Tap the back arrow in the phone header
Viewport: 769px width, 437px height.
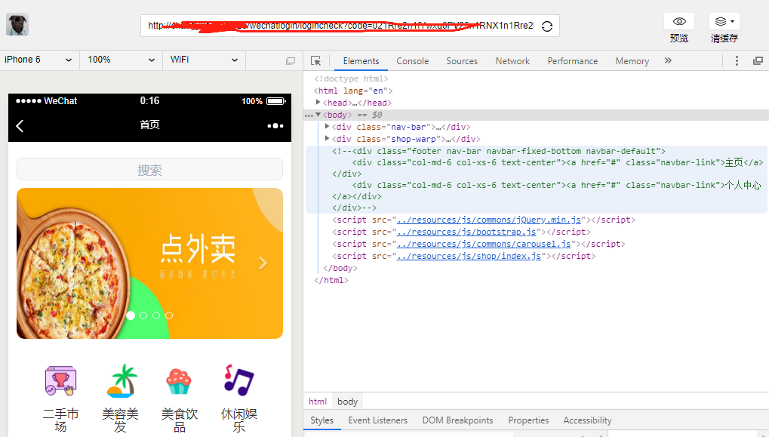[20, 126]
